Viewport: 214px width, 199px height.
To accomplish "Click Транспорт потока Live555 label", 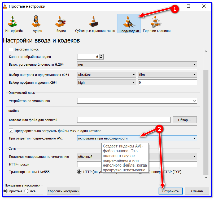I will pyautogui.click(x=29, y=172).
